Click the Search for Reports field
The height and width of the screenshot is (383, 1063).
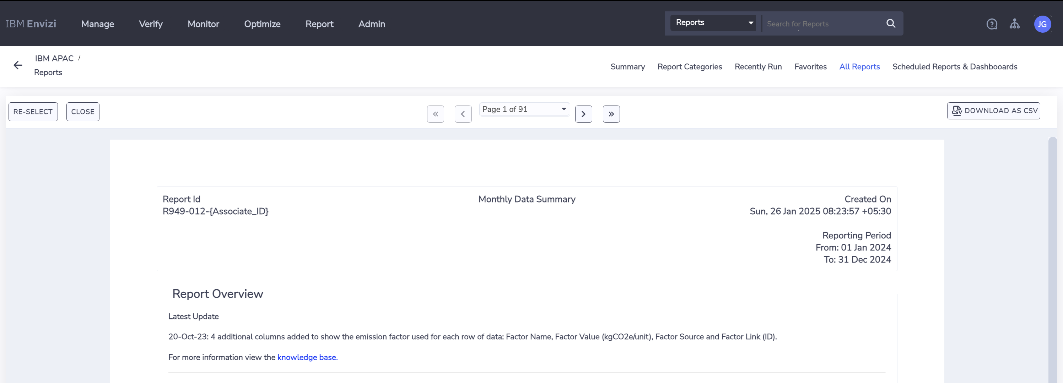pyautogui.click(x=821, y=24)
